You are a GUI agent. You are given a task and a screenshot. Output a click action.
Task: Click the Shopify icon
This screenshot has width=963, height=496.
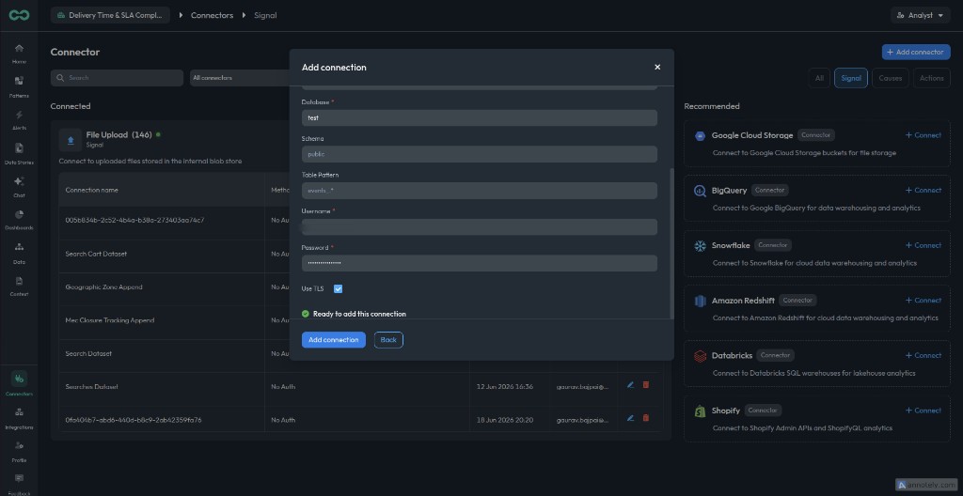coord(700,411)
